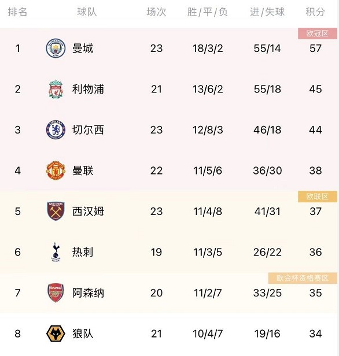Select the 积分 column header
The image size is (339, 356).
[x=315, y=12]
